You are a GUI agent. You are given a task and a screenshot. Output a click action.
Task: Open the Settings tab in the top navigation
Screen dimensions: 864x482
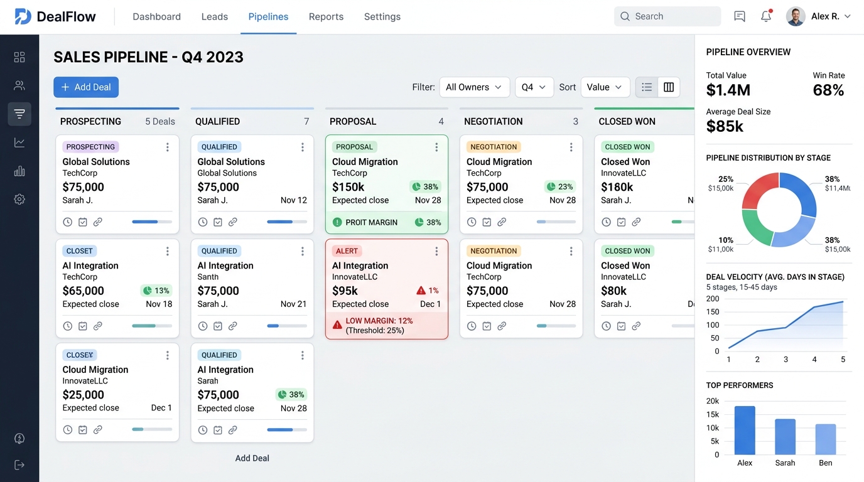382,17
